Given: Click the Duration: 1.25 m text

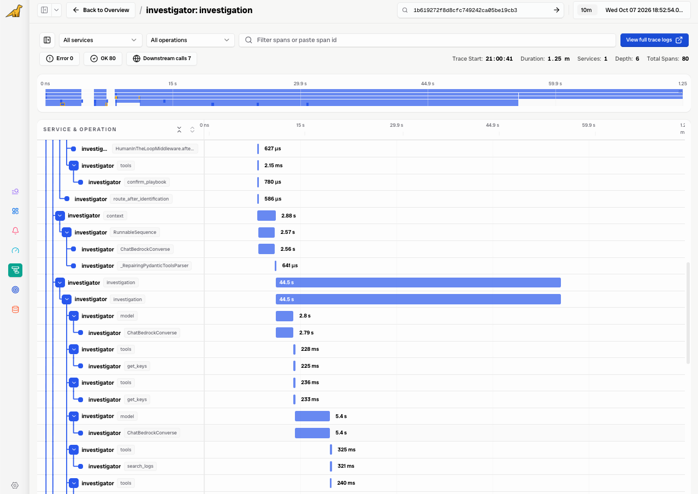Looking at the screenshot, I should tap(545, 58).
